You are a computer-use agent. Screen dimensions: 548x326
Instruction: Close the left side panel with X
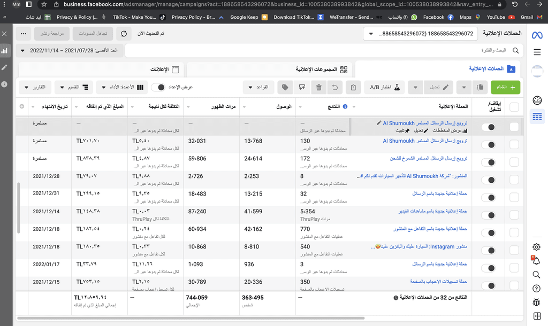4,34
